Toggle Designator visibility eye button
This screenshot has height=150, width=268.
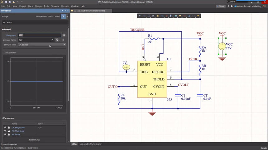pos(64,35)
